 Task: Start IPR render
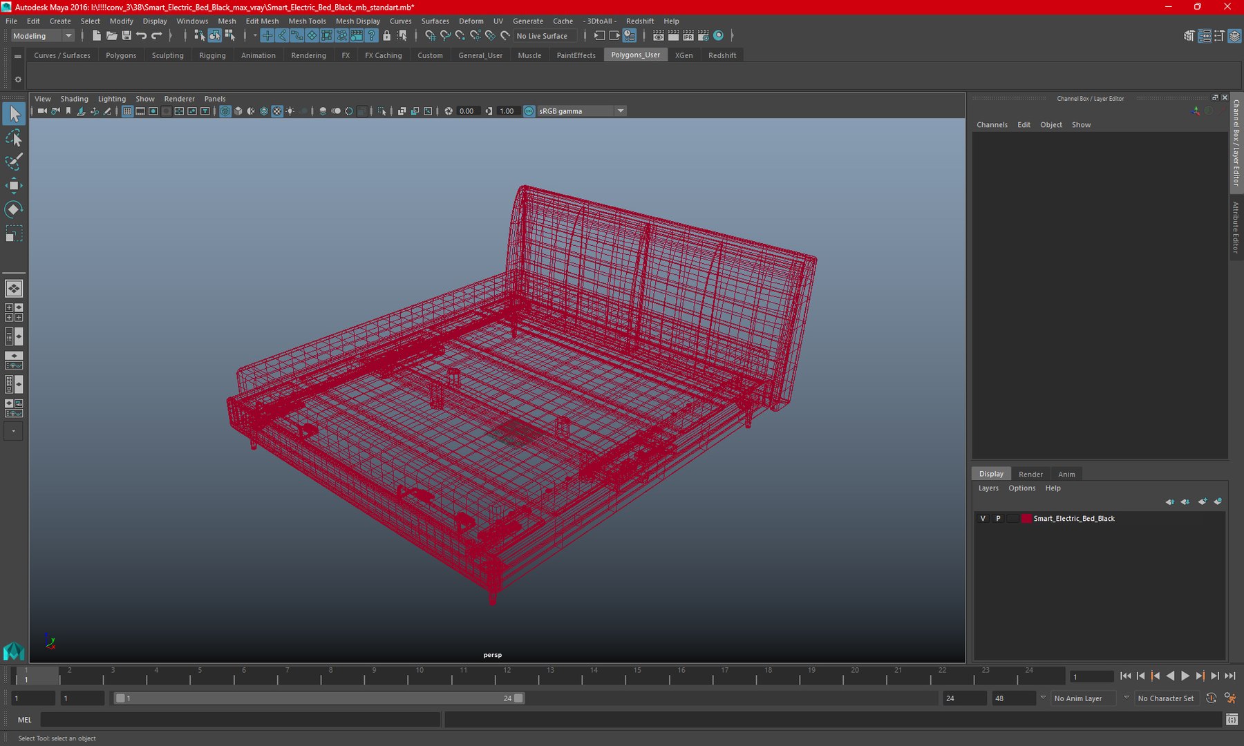tap(688, 36)
